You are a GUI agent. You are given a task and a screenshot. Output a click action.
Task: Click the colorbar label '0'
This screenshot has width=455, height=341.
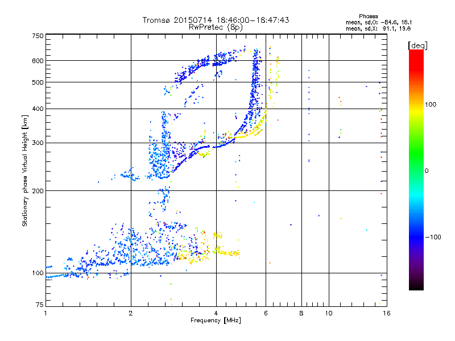pos(426,171)
